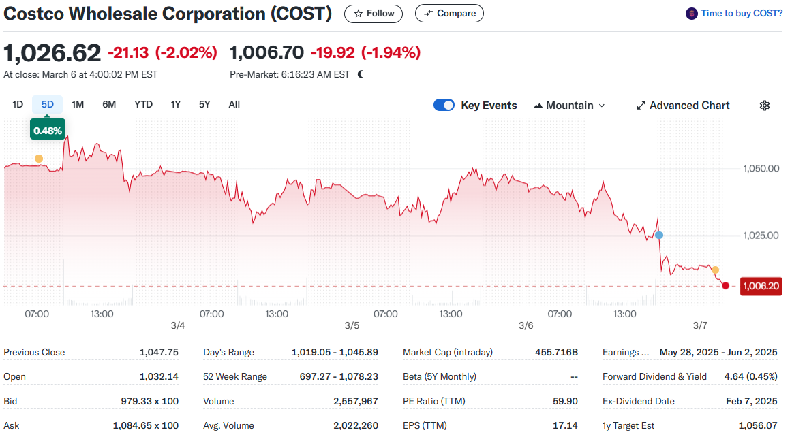Click 52 Week Range 697.27 - 1,078.23
Screen dimensions: 792x437
339,377
